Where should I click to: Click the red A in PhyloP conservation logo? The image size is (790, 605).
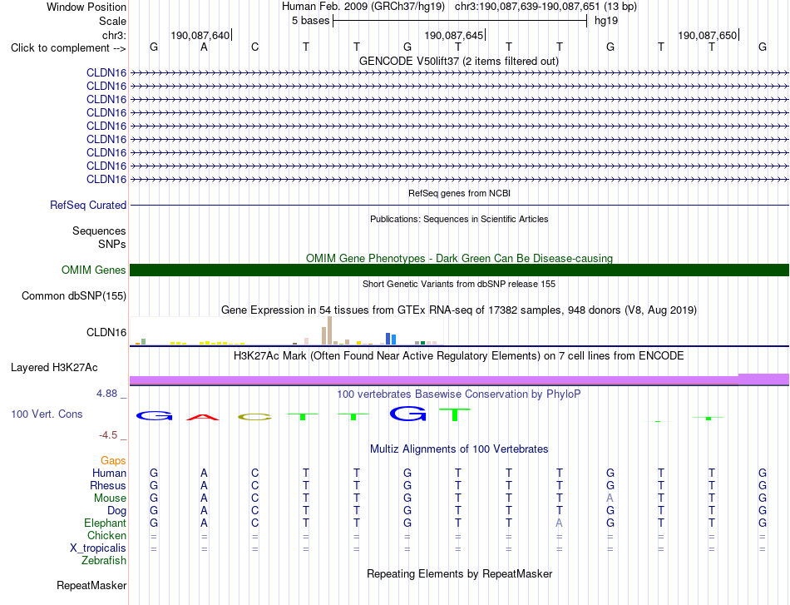(x=203, y=417)
